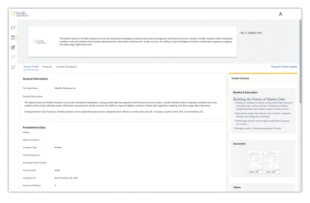Click the Number Of Offices label

[x=31, y=186]
